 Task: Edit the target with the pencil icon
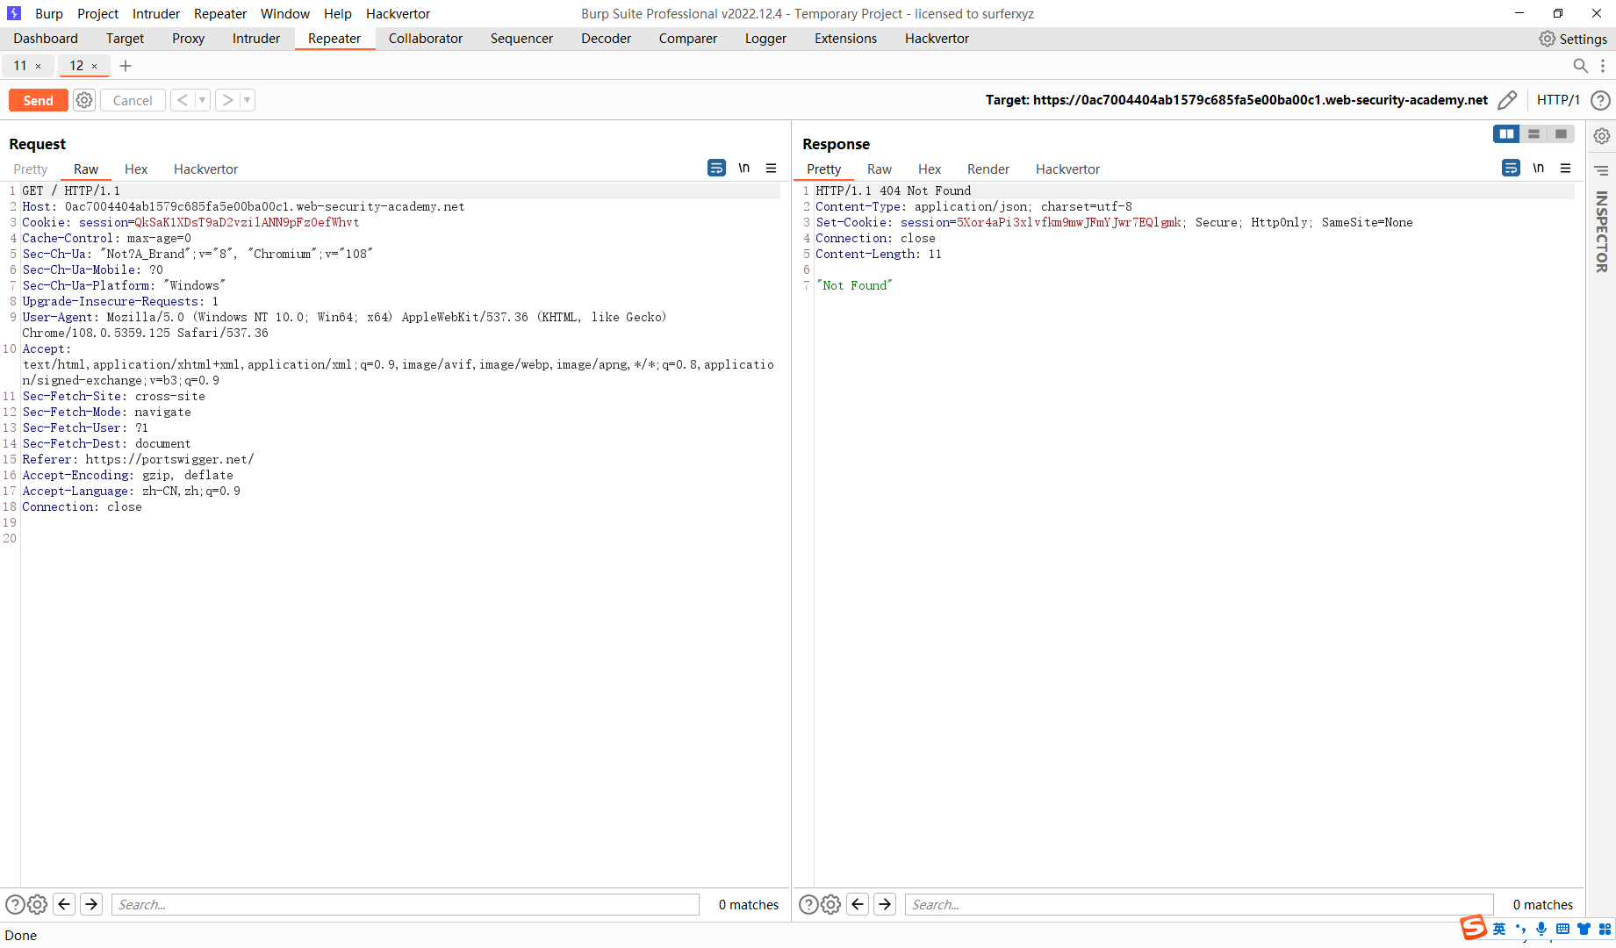click(1507, 100)
